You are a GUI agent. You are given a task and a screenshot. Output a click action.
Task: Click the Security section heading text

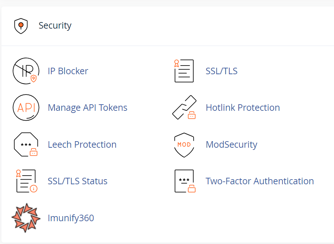click(55, 25)
